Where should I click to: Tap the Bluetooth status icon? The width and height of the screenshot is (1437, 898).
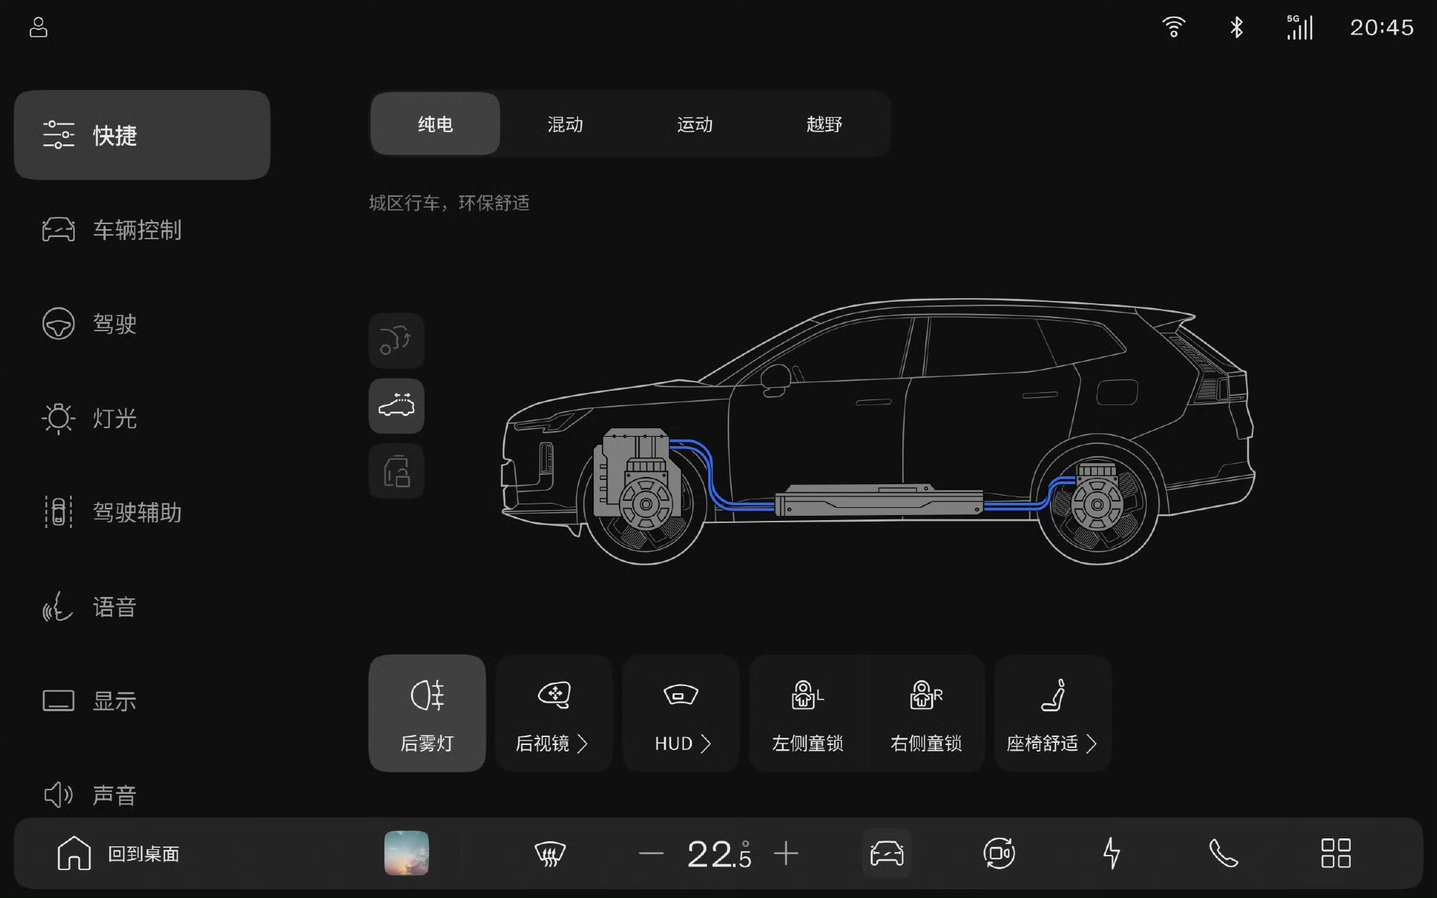[1236, 27]
